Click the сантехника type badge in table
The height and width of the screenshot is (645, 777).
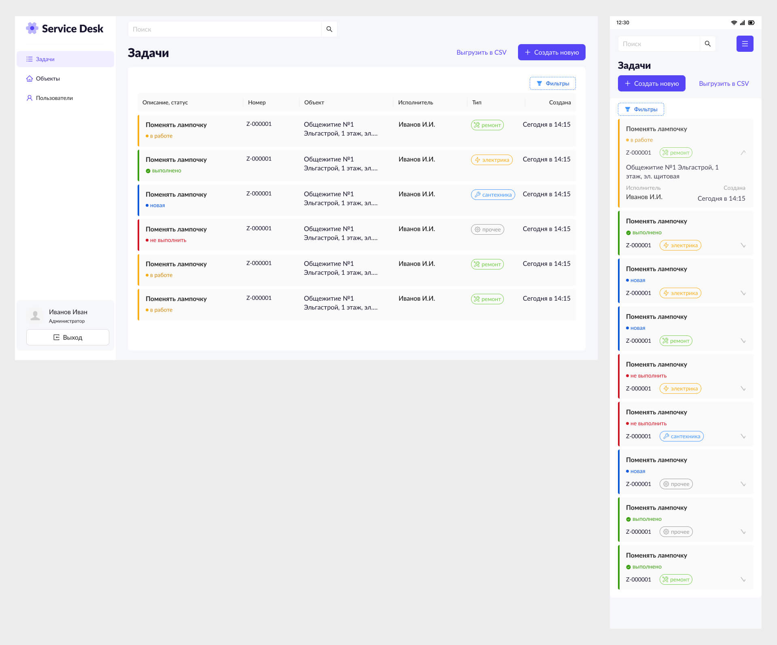493,195
